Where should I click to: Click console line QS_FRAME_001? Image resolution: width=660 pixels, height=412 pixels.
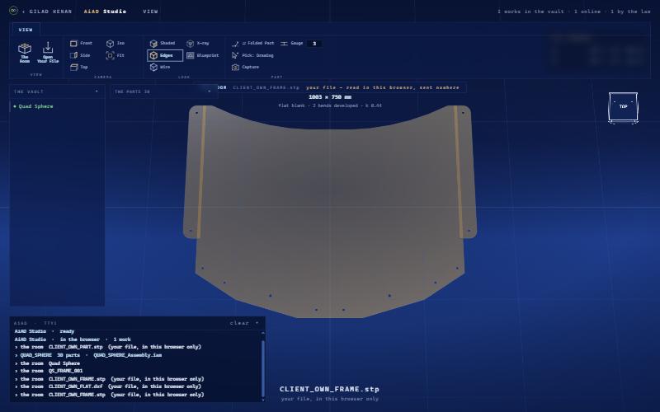(49, 371)
